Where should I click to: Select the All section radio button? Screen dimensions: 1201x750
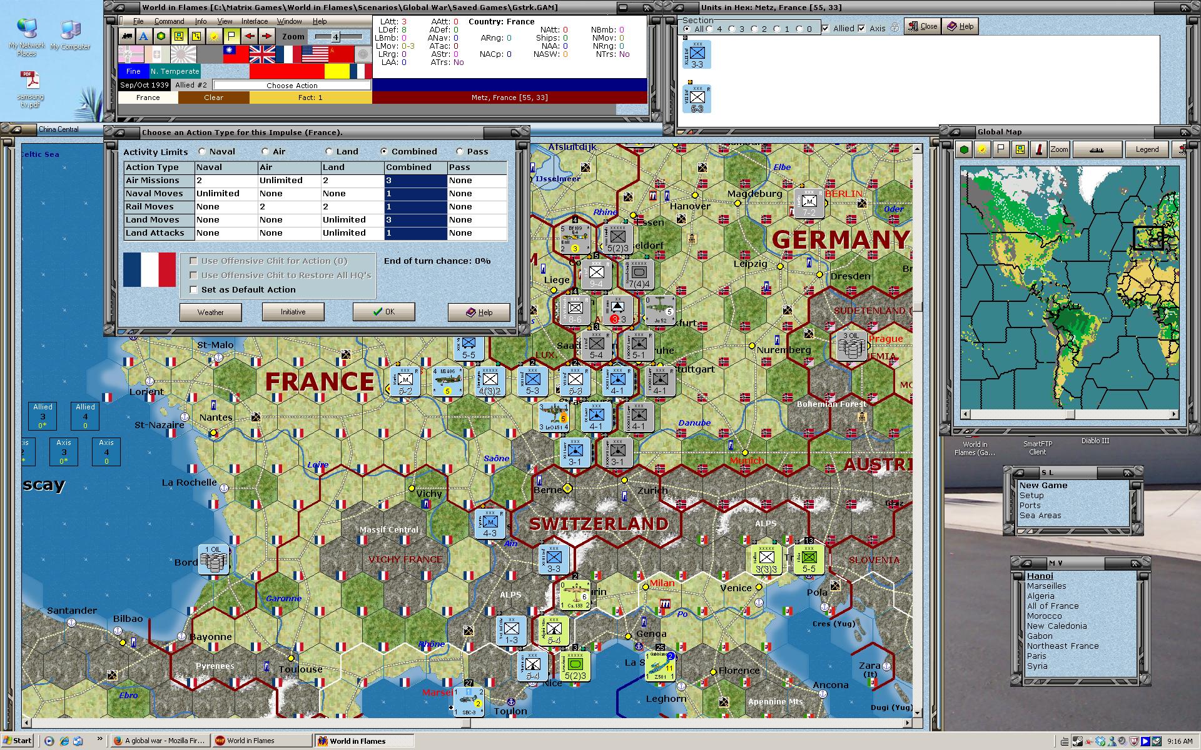click(687, 29)
